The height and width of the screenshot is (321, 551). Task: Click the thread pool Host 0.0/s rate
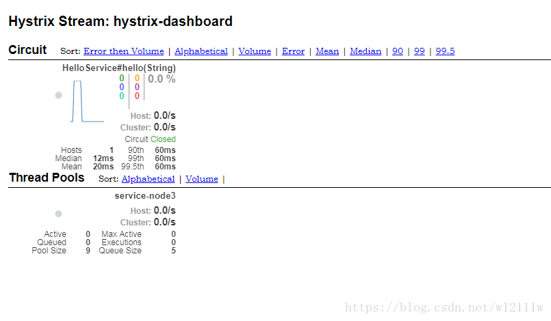(x=164, y=210)
